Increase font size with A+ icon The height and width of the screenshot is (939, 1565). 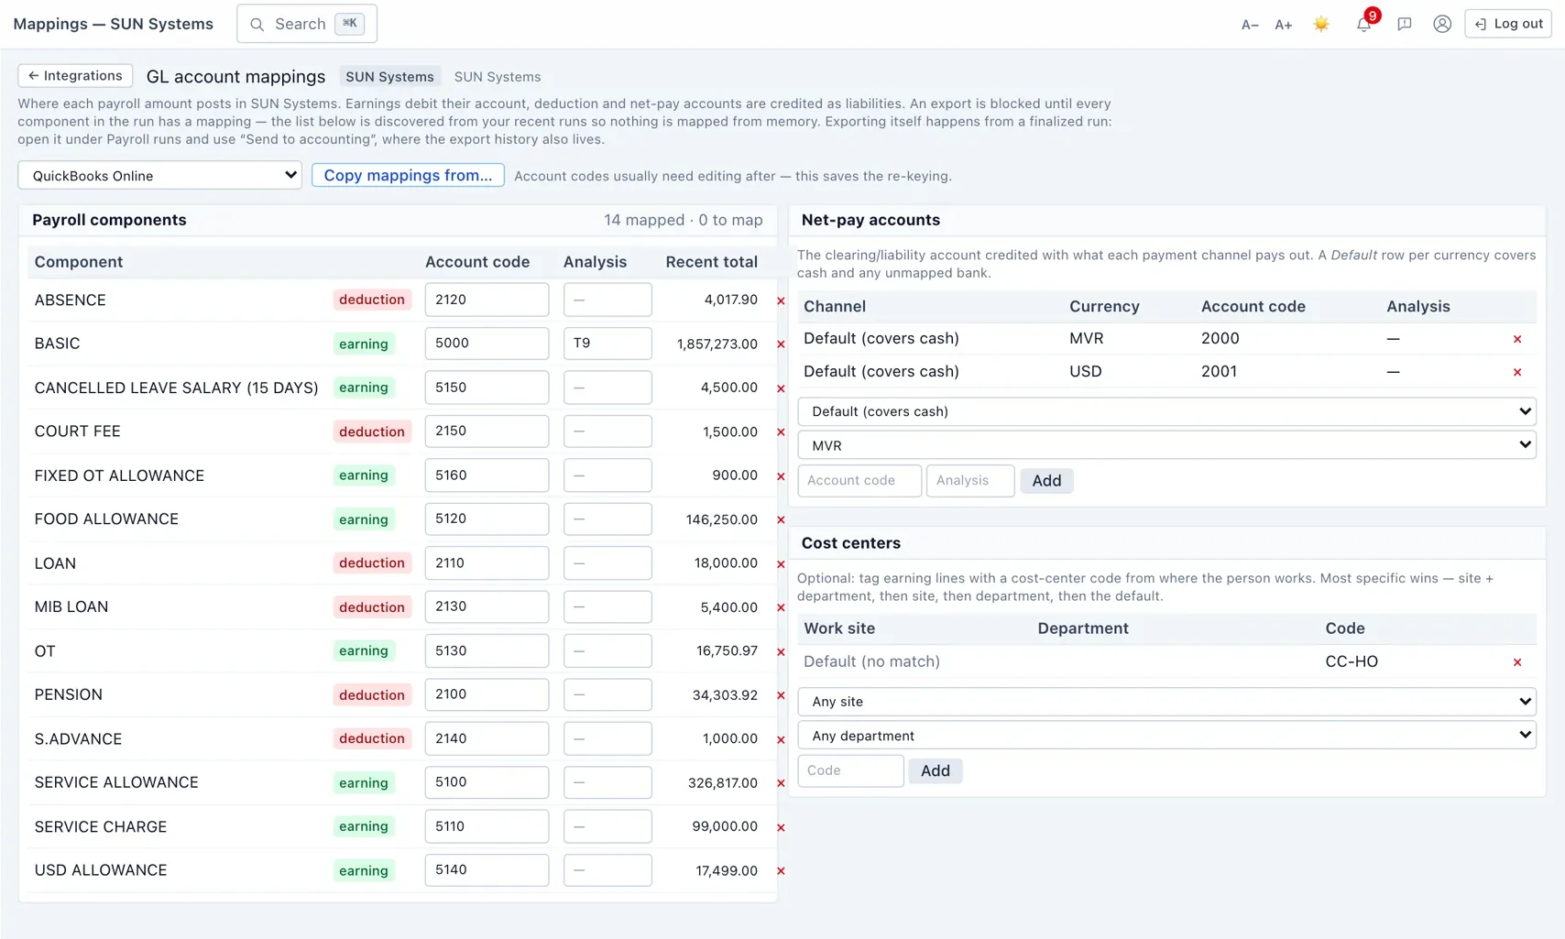pyautogui.click(x=1284, y=25)
